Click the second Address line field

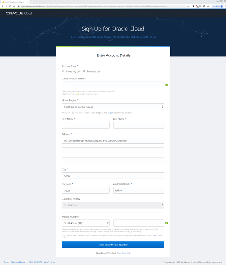[x=113, y=151]
